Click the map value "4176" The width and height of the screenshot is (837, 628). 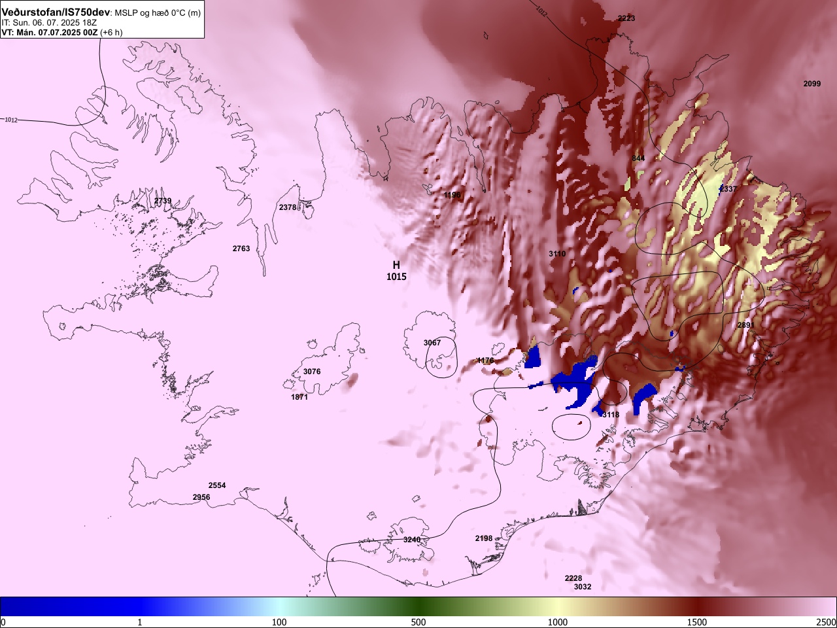pyautogui.click(x=485, y=360)
